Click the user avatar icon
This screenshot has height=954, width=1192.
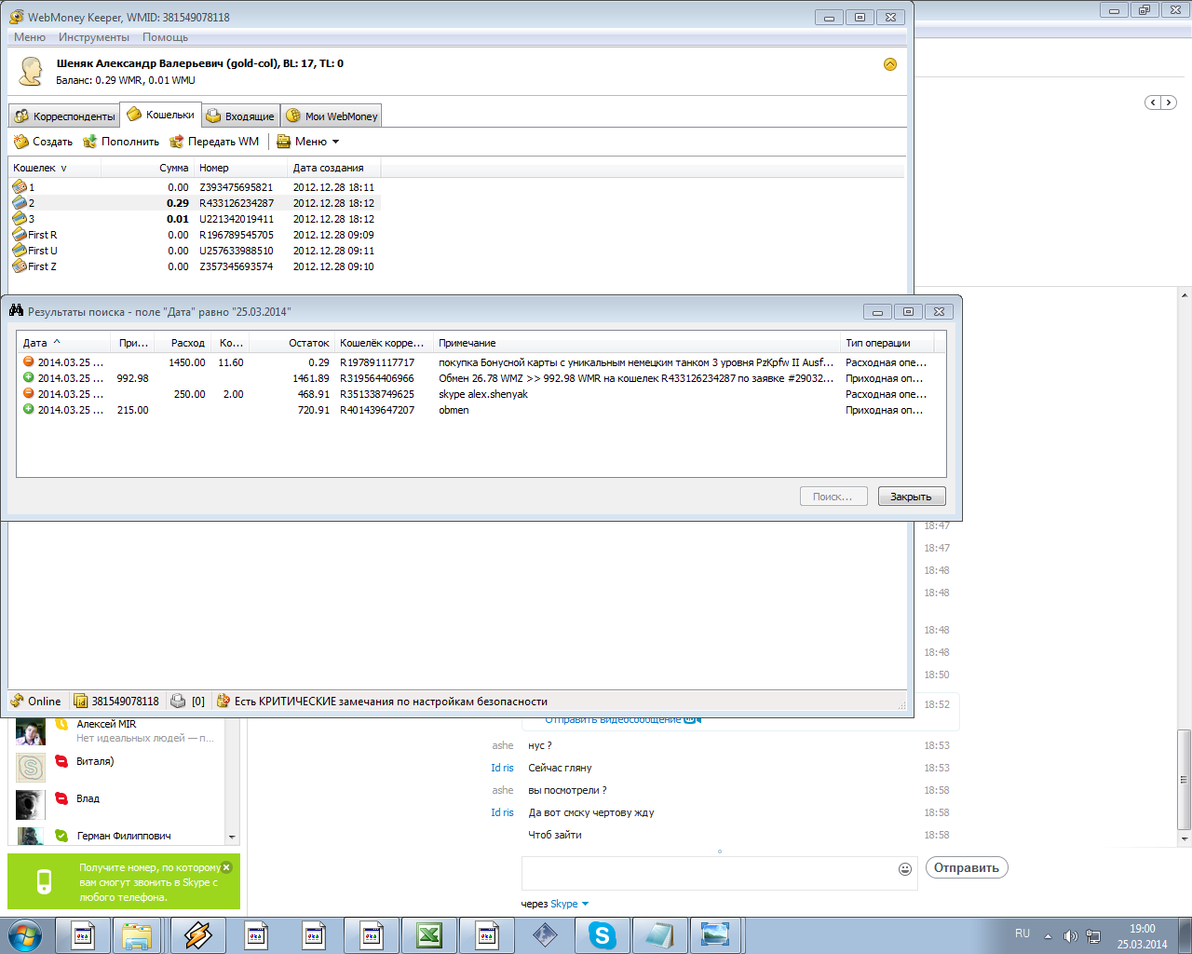pos(31,71)
